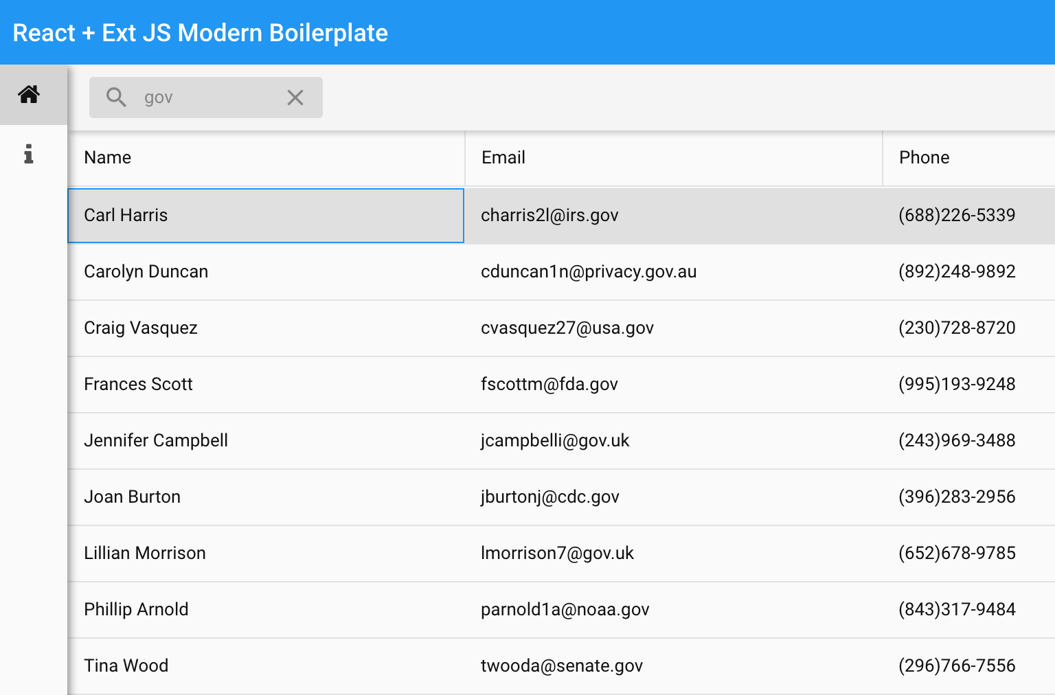
Task: Click email twooda@senate.gov
Action: [x=562, y=666]
